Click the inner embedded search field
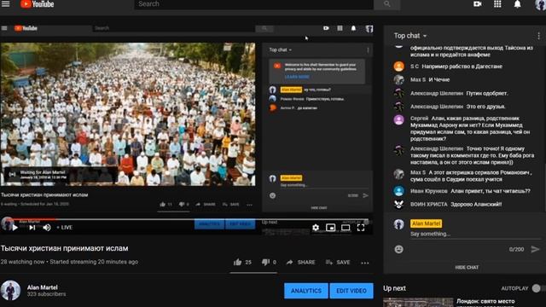Image resolution: width=546 pixels, height=307 pixels. pos(173,28)
